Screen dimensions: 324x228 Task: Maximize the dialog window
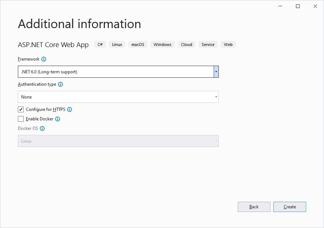297,6
